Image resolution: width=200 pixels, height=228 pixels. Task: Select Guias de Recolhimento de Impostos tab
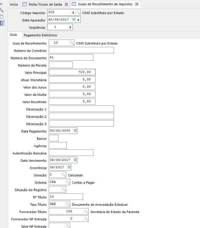tap(105, 4)
